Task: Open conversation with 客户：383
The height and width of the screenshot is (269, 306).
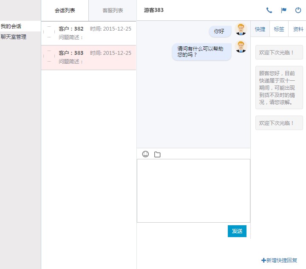Action: tap(88, 57)
